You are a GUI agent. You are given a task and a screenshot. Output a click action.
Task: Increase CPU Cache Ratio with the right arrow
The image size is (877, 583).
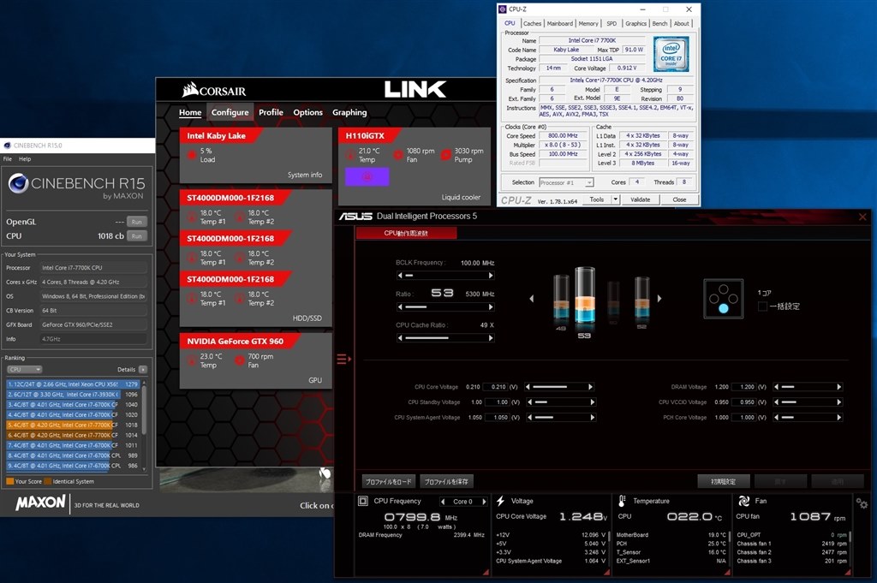coord(491,338)
